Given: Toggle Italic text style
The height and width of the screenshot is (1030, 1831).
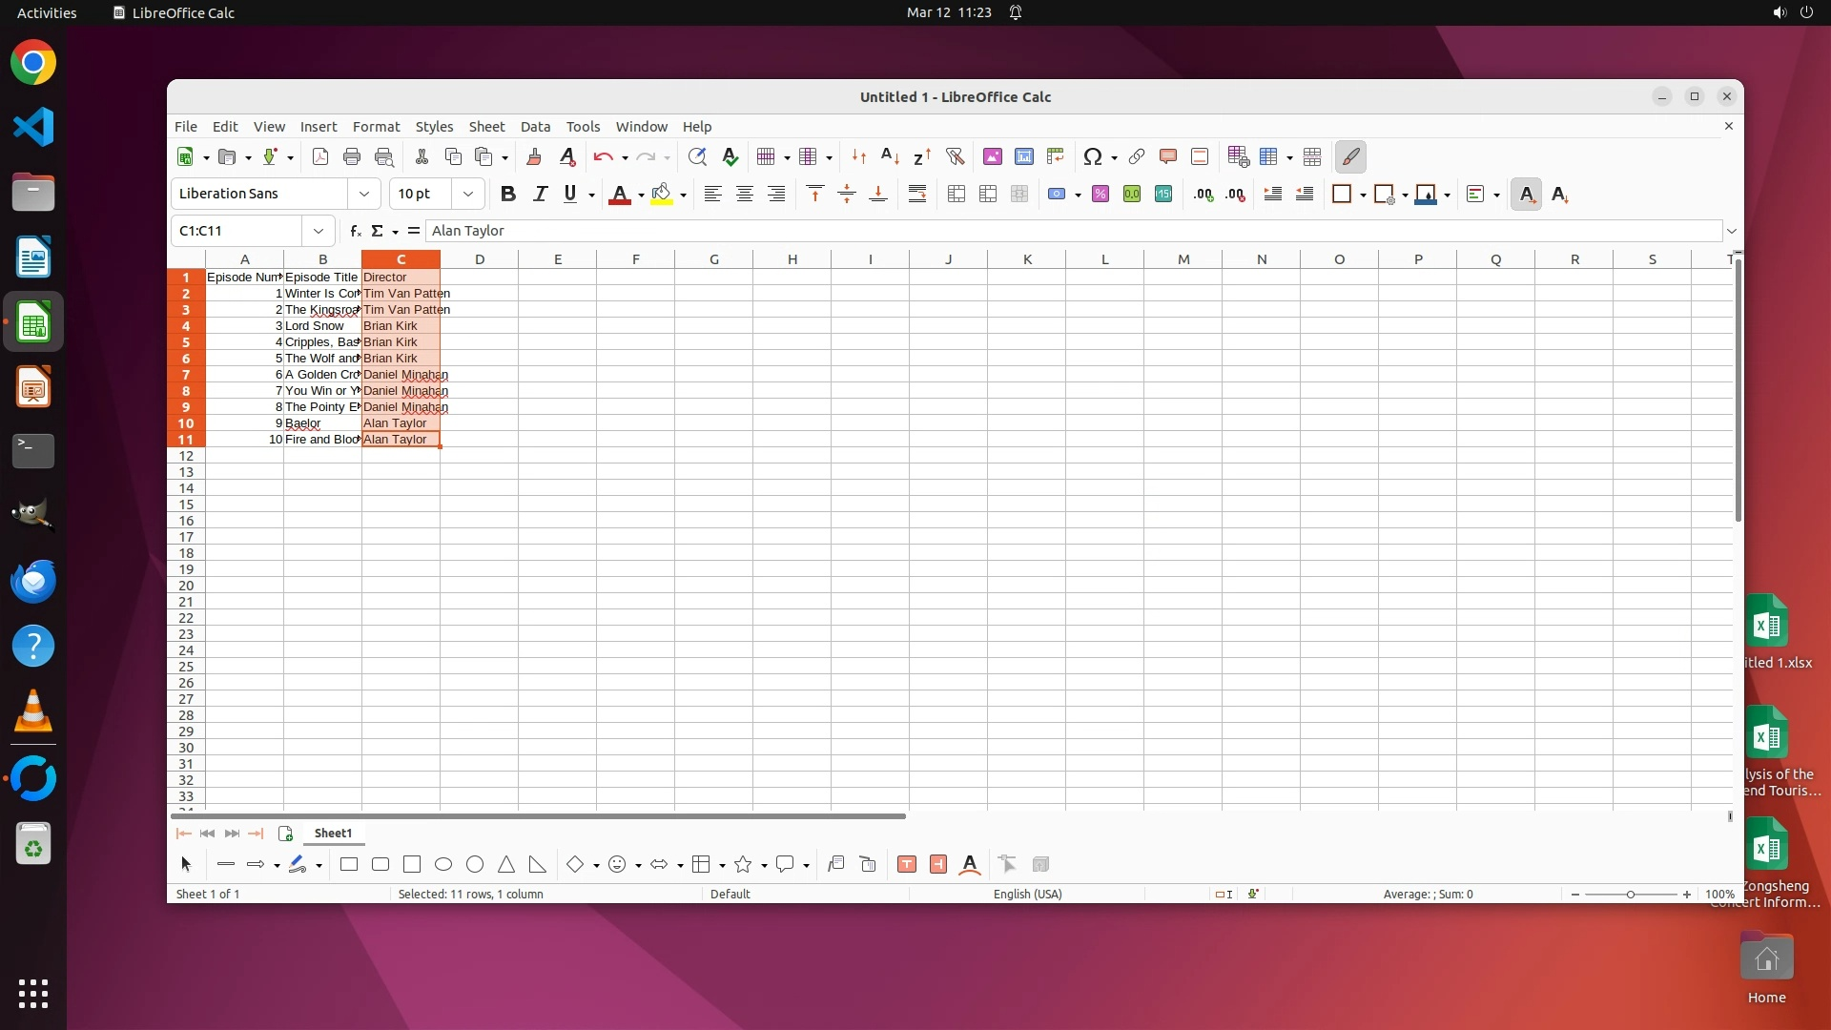Looking at the screenshot, I should pos(540,195).
